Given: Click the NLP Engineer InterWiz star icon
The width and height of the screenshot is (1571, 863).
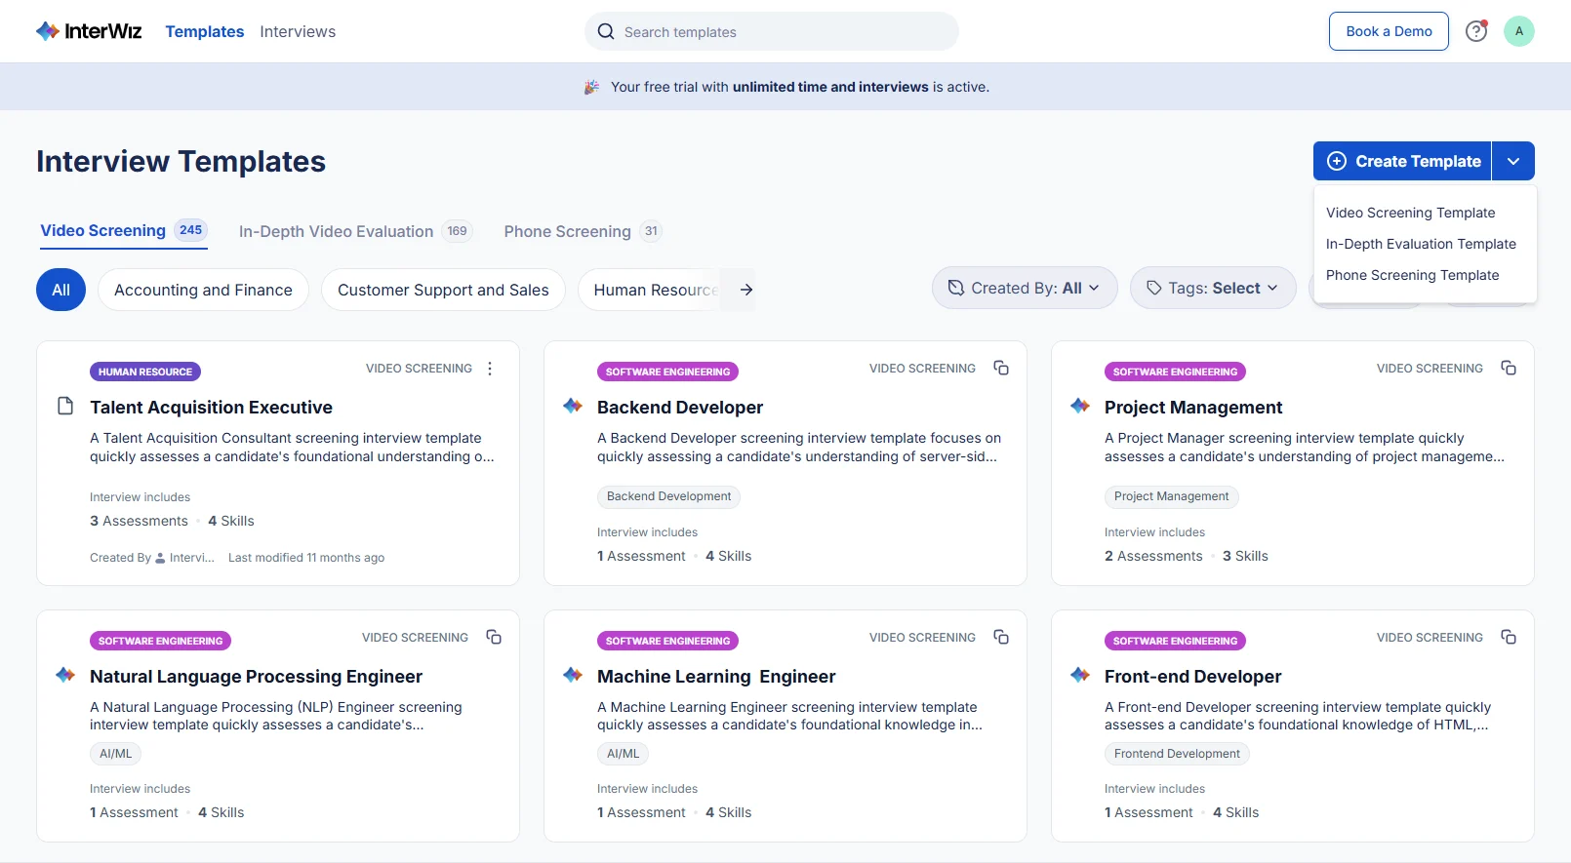Looking at the screenshot, I should tap(65, 675).
